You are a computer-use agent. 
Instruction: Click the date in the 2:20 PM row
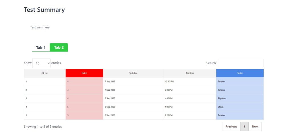[x=133, y=115]
